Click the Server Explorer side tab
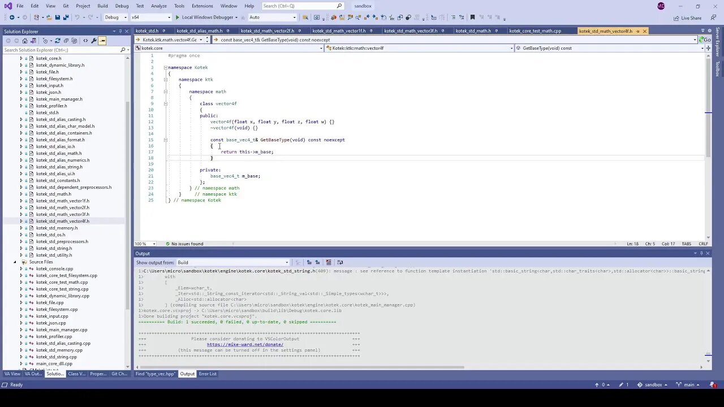The image size is (724, 407). click(717, 41)
